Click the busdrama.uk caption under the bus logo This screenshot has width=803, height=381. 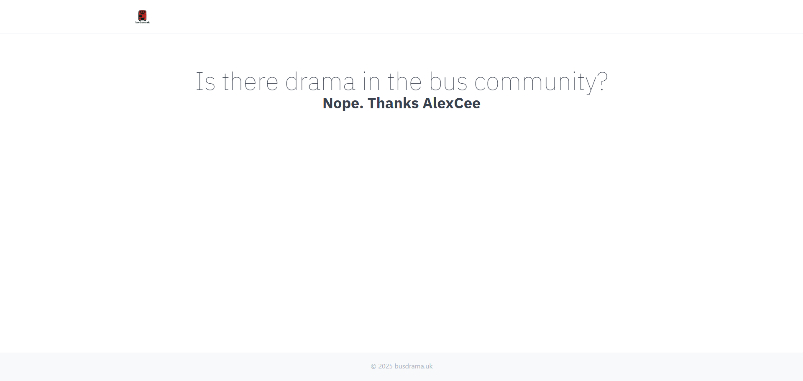[x=142, y=22]
